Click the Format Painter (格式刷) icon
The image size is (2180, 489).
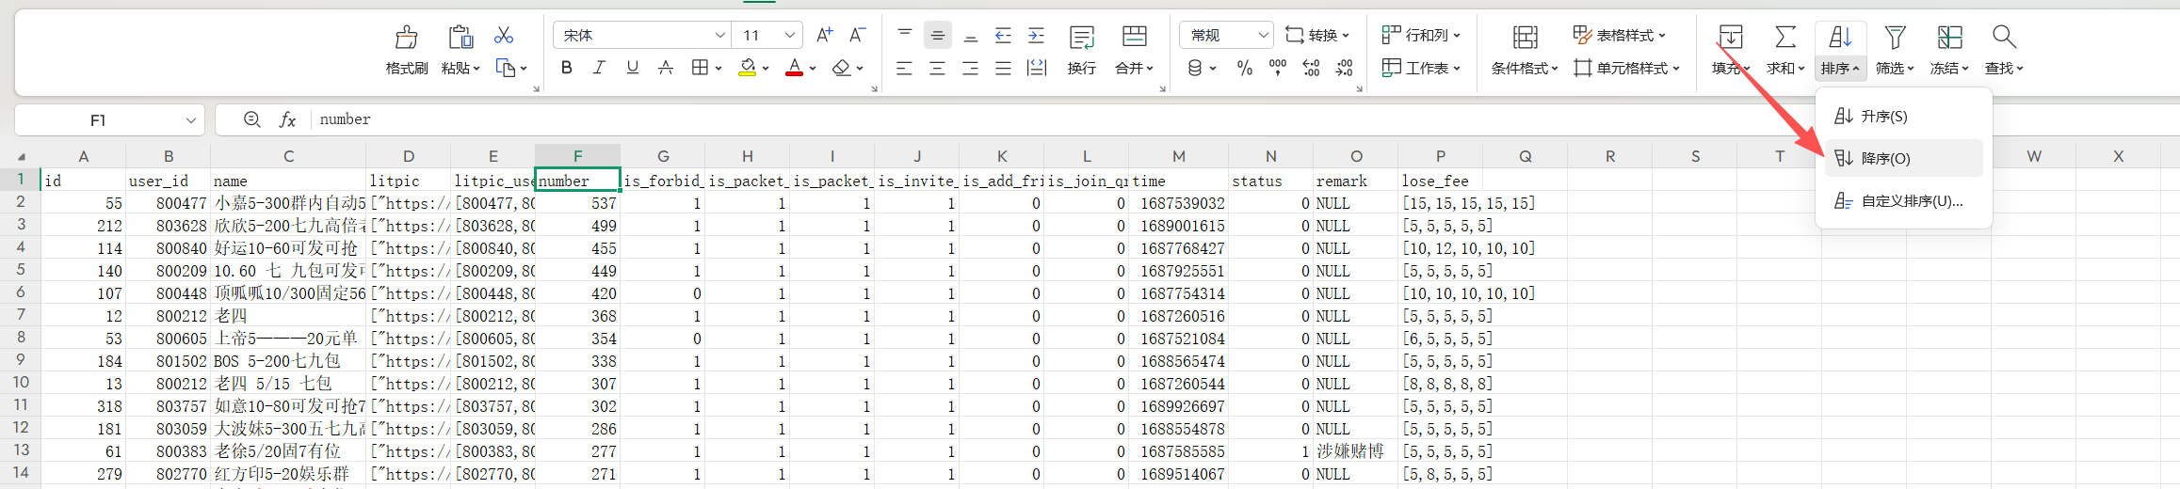point(407,38)
